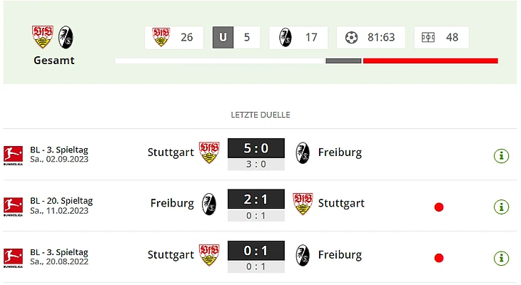This screenshot has height=285, width=521.
Task: Click red dot on the 11.02.2023 match row
Action: point(439,207)
